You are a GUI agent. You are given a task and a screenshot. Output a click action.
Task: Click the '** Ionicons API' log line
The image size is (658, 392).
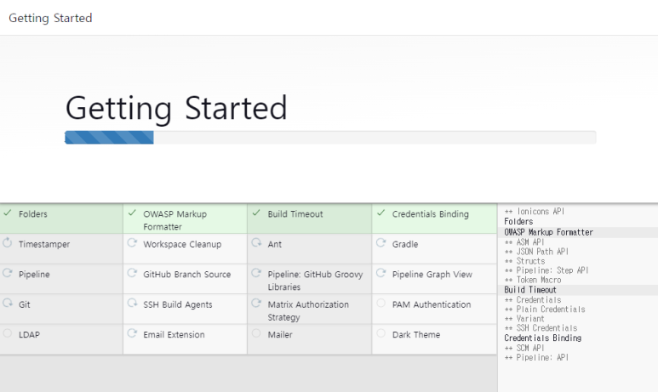coord(535,211)
